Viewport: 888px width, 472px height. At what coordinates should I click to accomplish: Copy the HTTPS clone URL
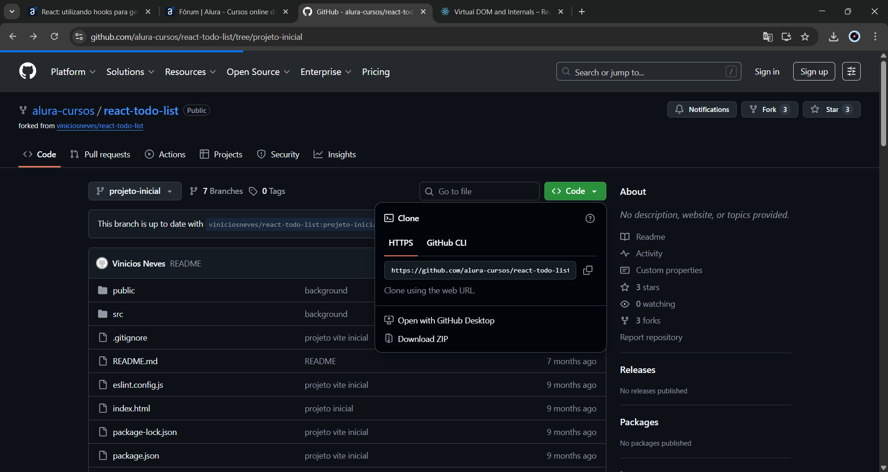pyautogui.click(x=588, y=270)
